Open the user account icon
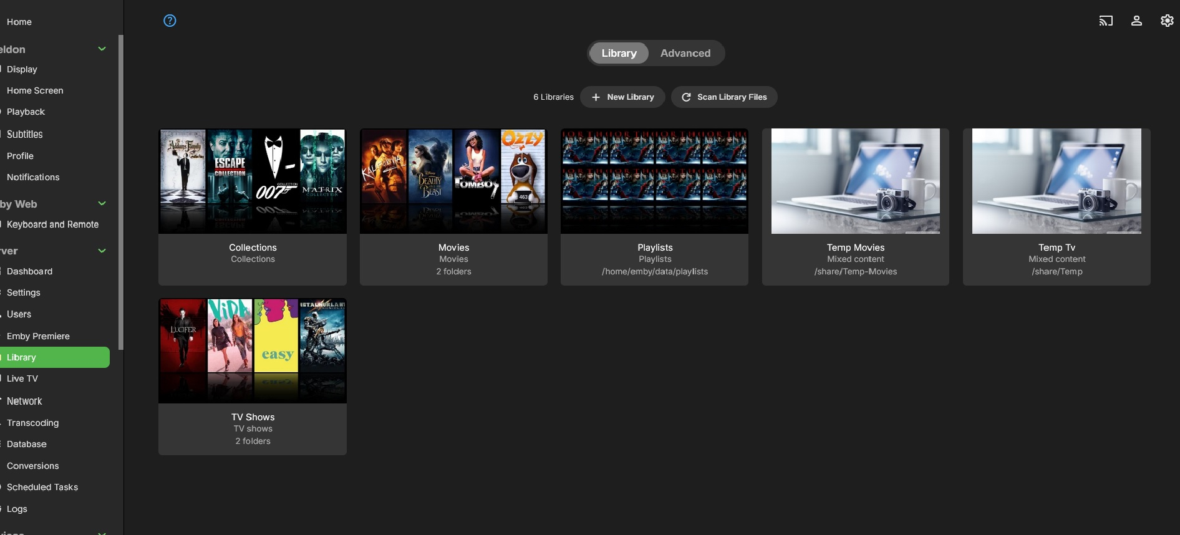This screenshot has height=535, width=1180. (x=1136, y=21)
